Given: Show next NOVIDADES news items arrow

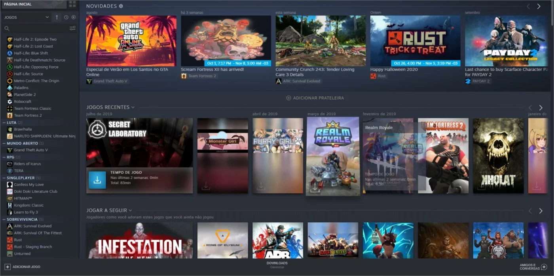Looking at the screenshot, I should [x=539, y=6].
